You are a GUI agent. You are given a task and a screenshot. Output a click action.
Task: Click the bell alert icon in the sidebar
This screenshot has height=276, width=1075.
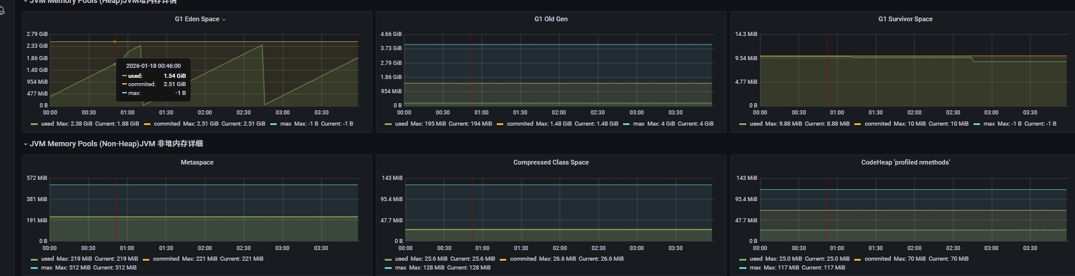2,10
